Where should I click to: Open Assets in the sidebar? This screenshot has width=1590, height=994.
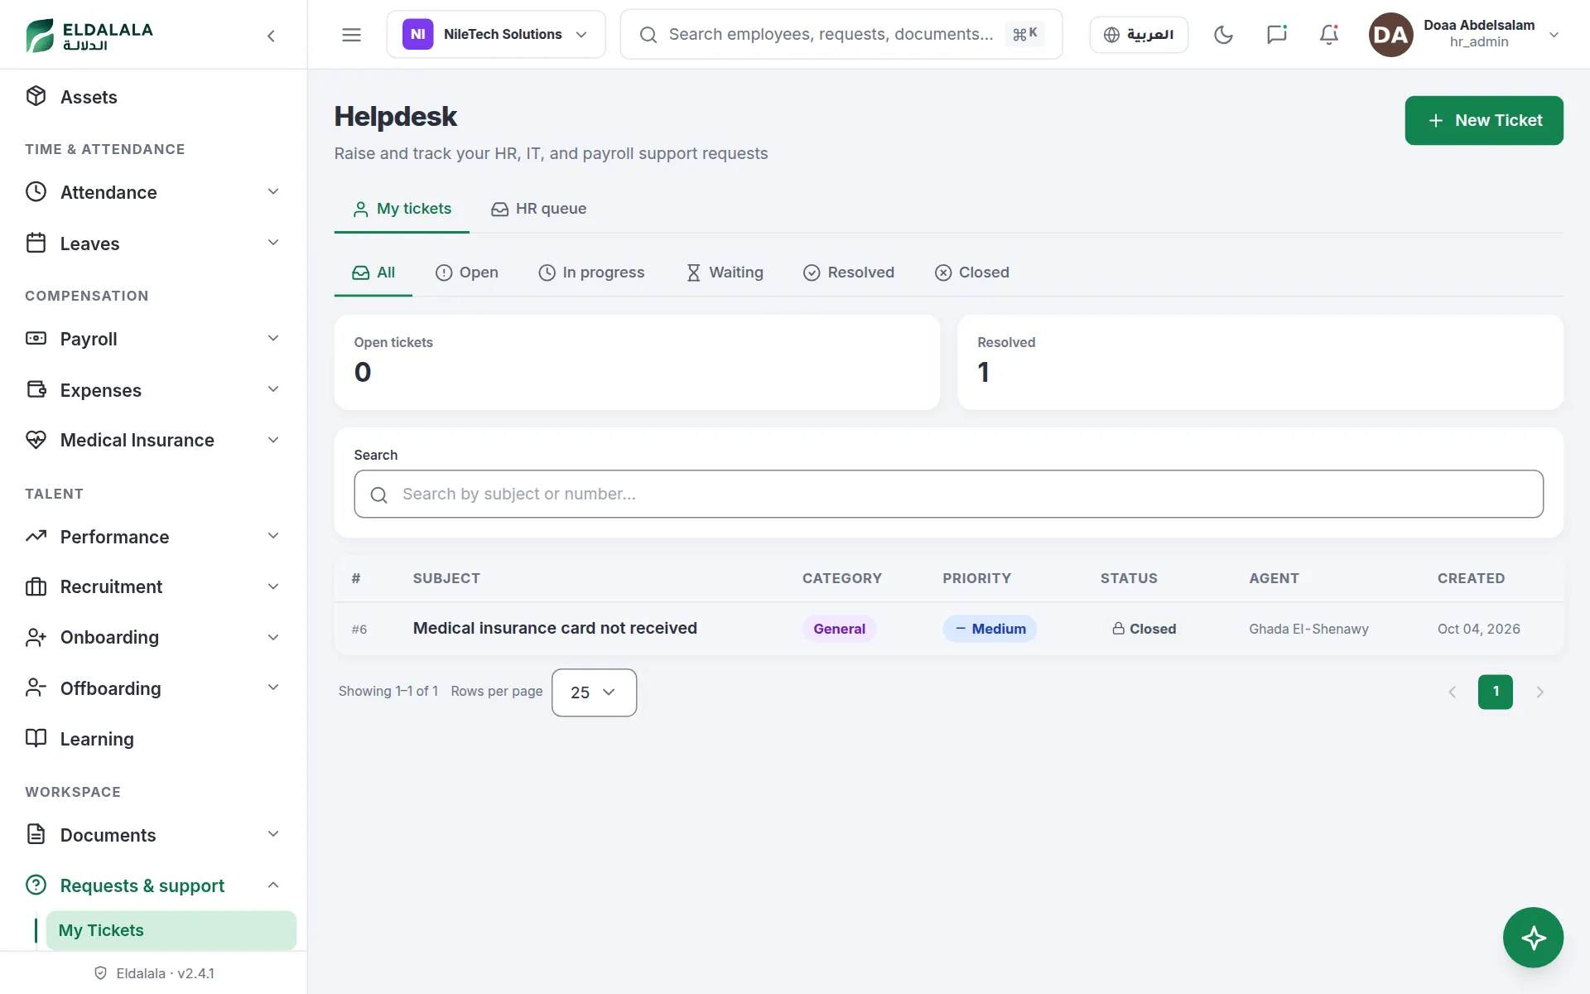[x=153, y=97]
